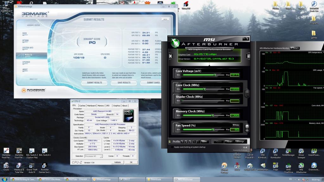
Task: Select Rockstar Games Social Club icon
Action: click(x=45, y=168)
